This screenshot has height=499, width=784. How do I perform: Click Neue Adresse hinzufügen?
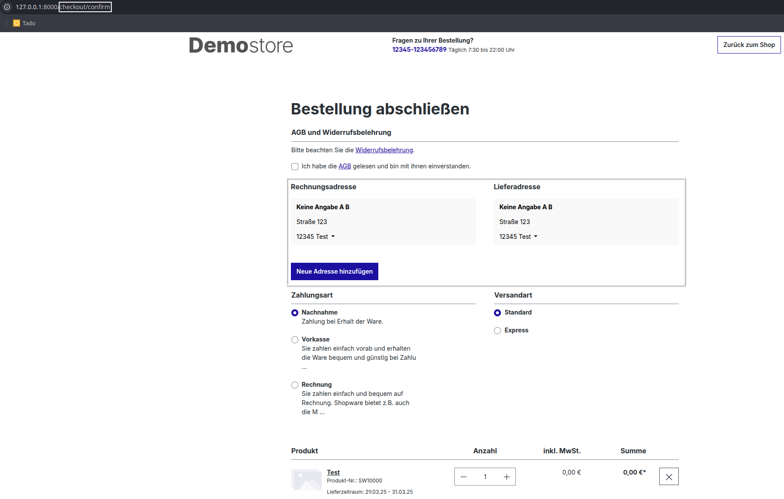[334, 271]
